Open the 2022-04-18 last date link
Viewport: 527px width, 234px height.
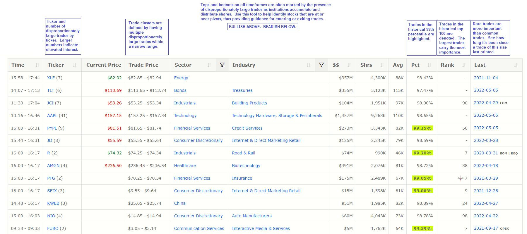coord(486,166)
